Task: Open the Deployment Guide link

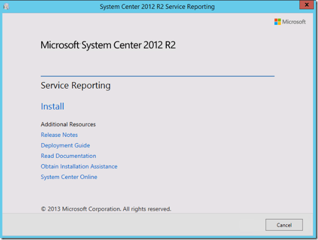Action: pos(65,145)
